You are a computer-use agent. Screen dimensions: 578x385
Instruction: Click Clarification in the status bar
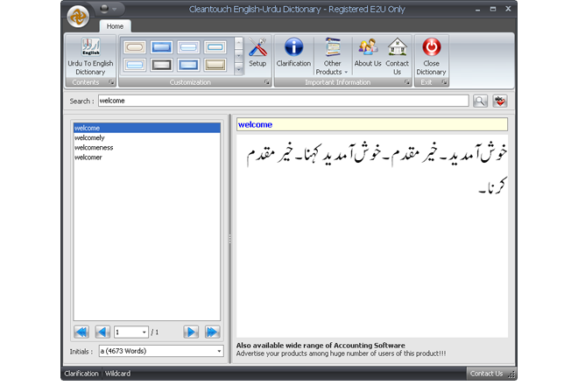(x=81, y=374)
